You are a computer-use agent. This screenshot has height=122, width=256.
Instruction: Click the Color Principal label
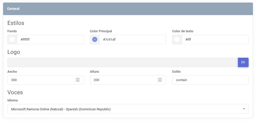(x=101, y=31)
